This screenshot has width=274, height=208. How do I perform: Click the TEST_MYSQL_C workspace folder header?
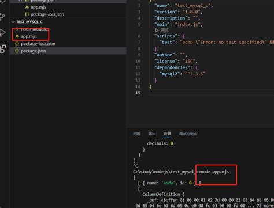coord(29,22)
